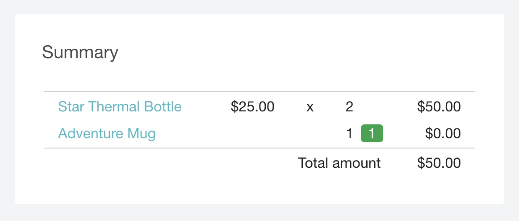Viewport: 519px width, 221px height.
Task: Select the $50.00 value beside Total amount
Action: click(x=439, y=163)
